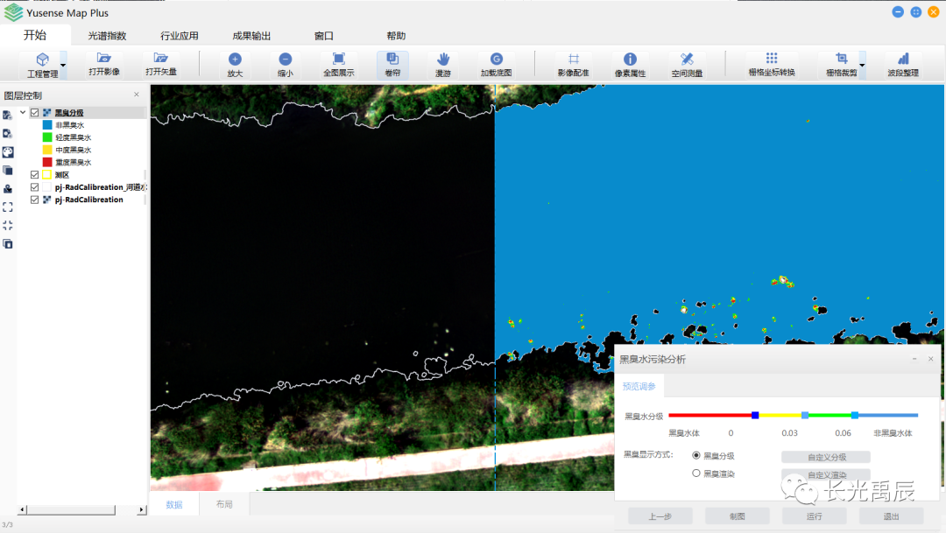The image size is (946, 533).
Task: Open the 工程管理 dropdown arrow
Action: [63, 65]
